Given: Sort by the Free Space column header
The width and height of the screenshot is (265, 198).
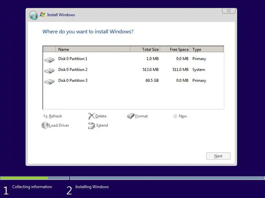Looking at the screenshot, I should tap(175, 49).
